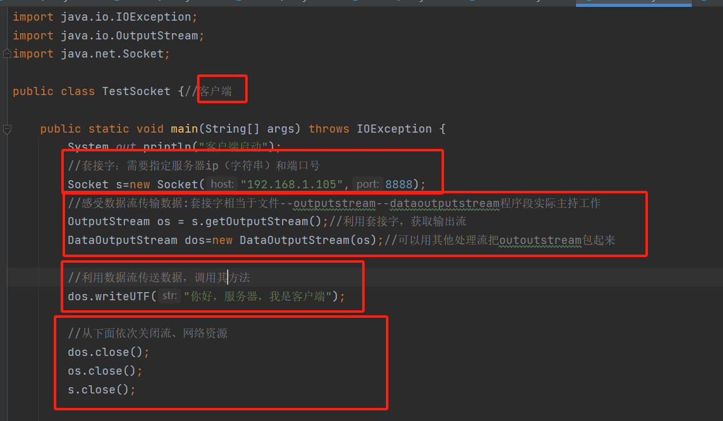The height and width of the screenshot is (421, 723).
Task: Click 'new DataOutputStream(os)' expression
Action: pos(295,240)
